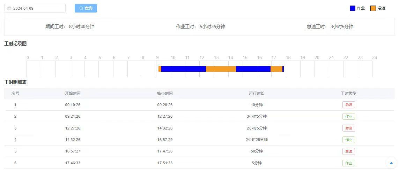Screen dimensions: 399x173
Task: Click the orange 怠速 legend swatch
Action: click(373, 8)
